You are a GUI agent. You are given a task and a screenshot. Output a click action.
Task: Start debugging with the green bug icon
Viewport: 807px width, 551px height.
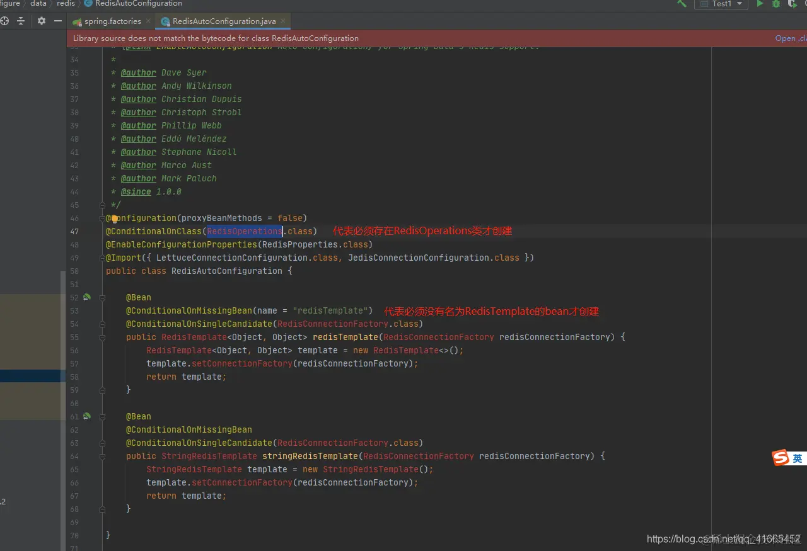(x=776, y=3)
